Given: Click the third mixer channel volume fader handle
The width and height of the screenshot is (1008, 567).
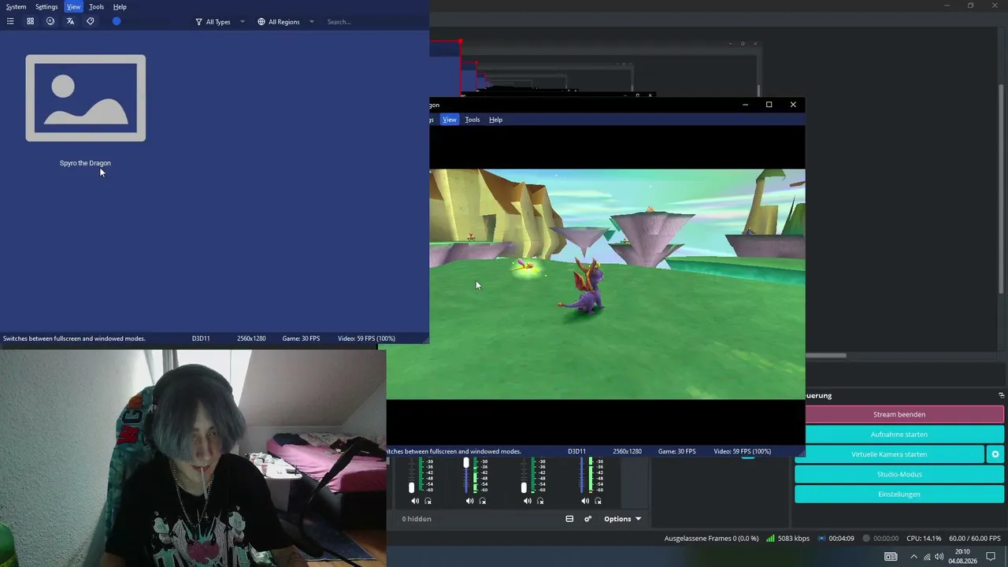Looking at the screenshot, I should coord(524,488).
